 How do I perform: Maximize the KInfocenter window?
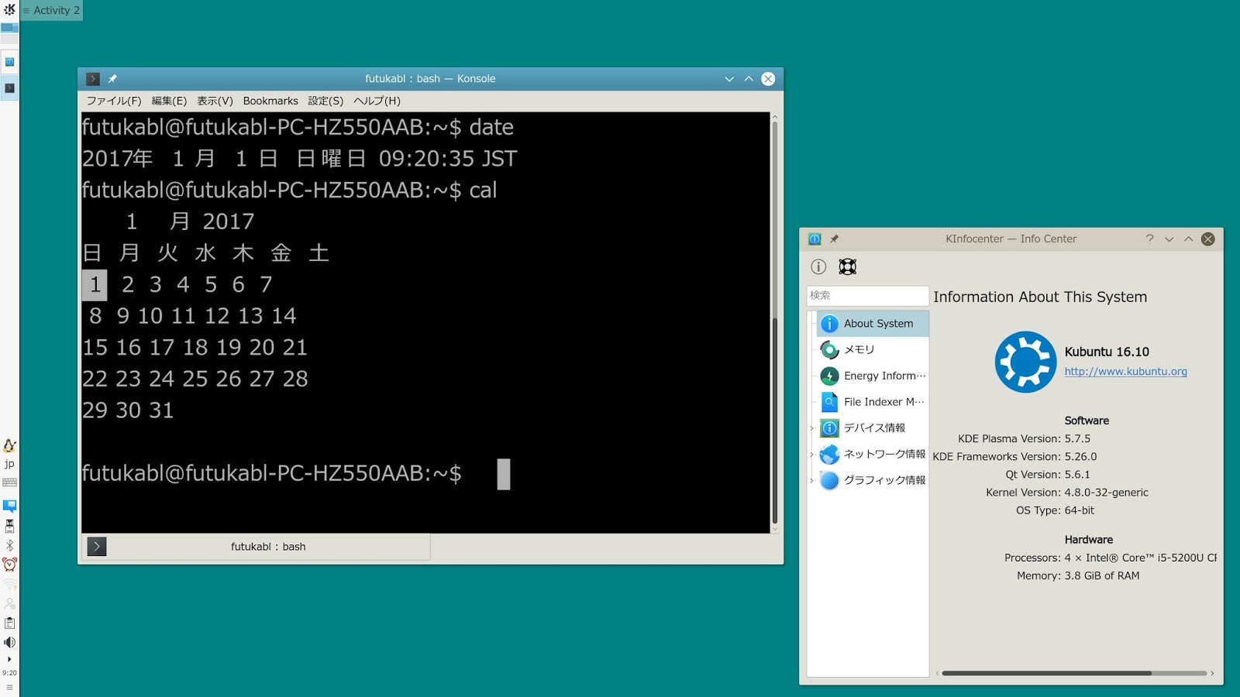1188,239
